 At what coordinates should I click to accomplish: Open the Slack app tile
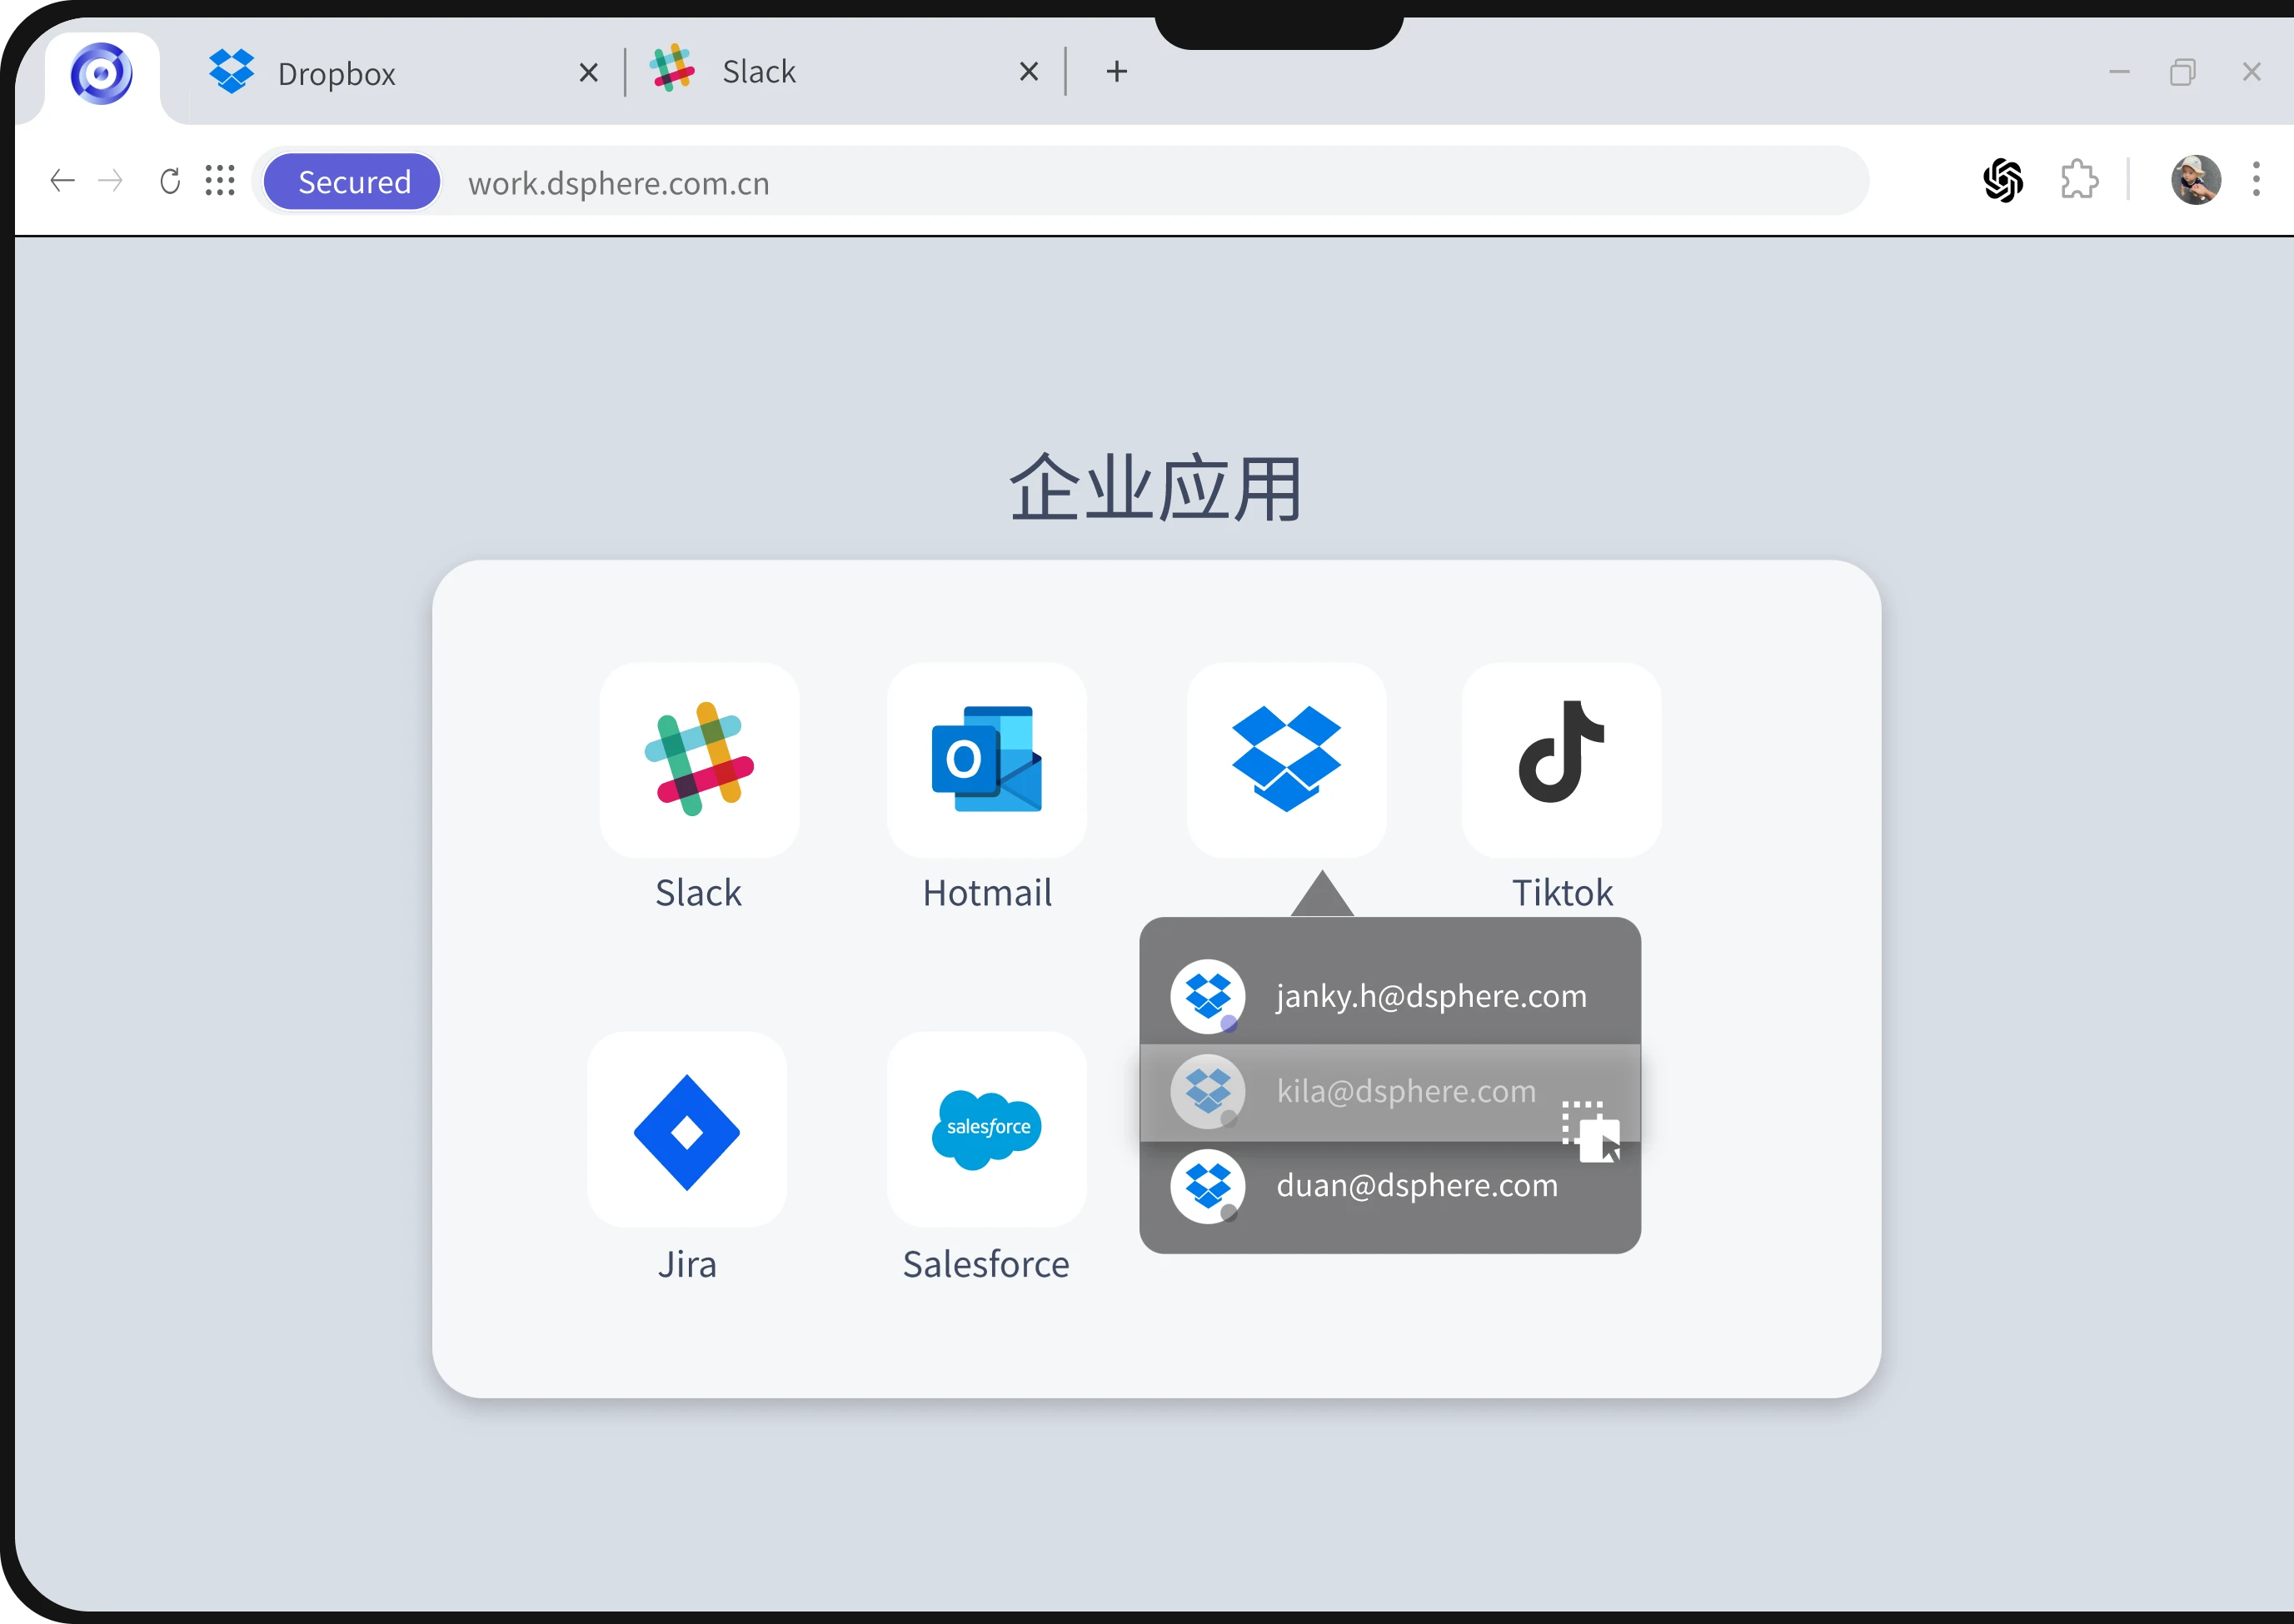[699, 760]
